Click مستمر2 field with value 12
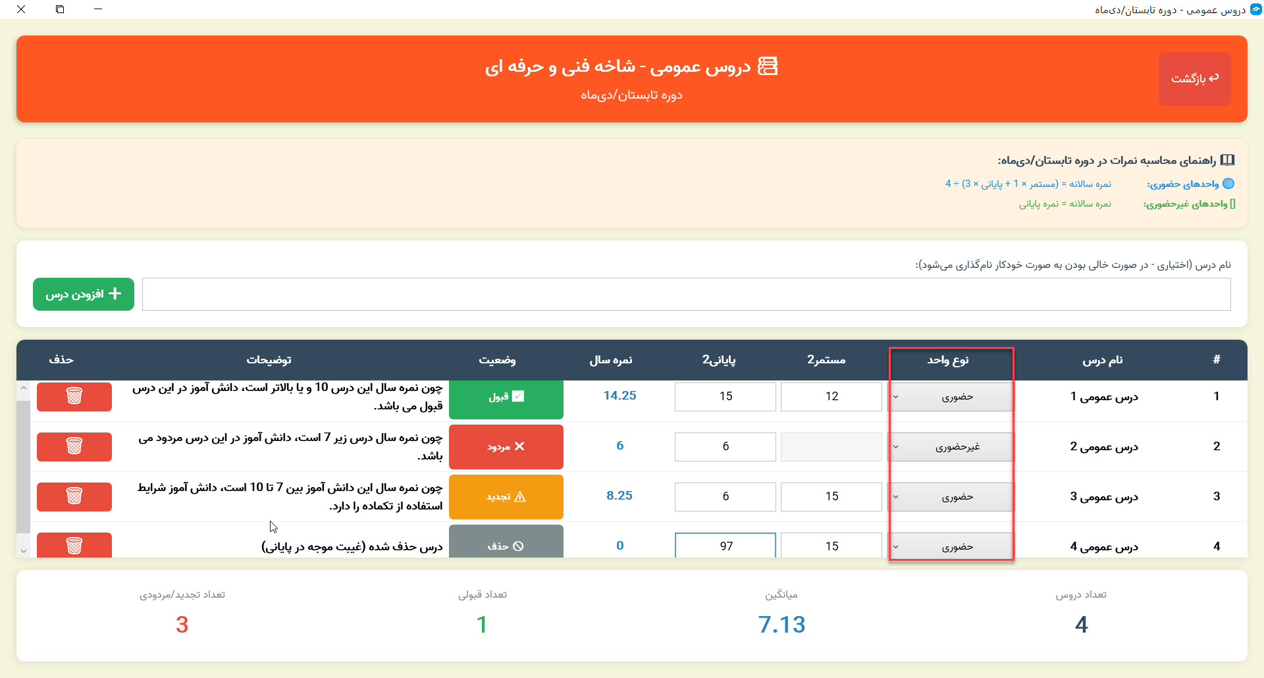The image size is (1264, 678). coord(831,396)
